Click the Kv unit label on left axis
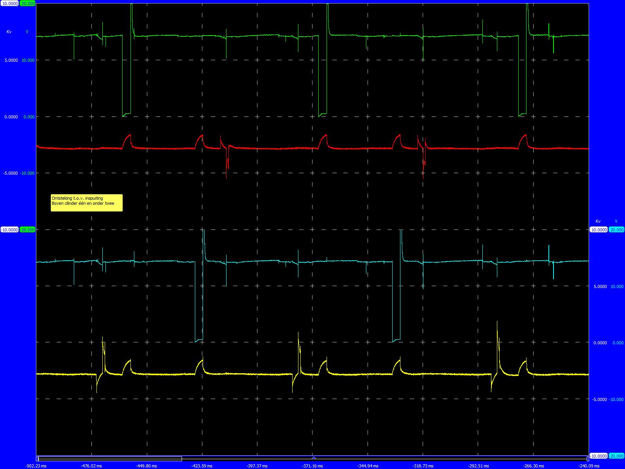Viewport: 625px width, 469px height. pos(9,32)
